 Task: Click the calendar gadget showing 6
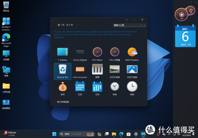[x=185, y=36]
